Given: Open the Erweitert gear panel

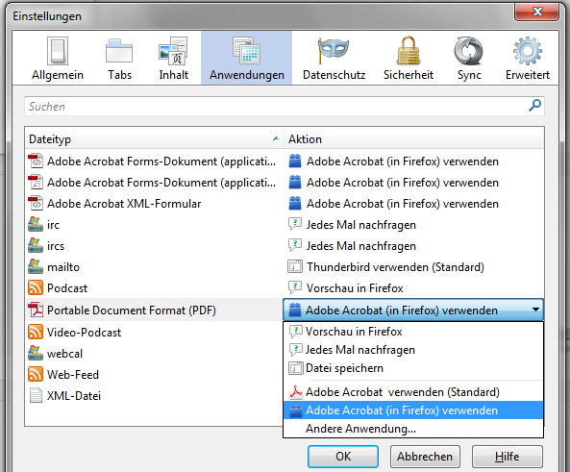Looking at the screenshot, I should pos(527,59).
